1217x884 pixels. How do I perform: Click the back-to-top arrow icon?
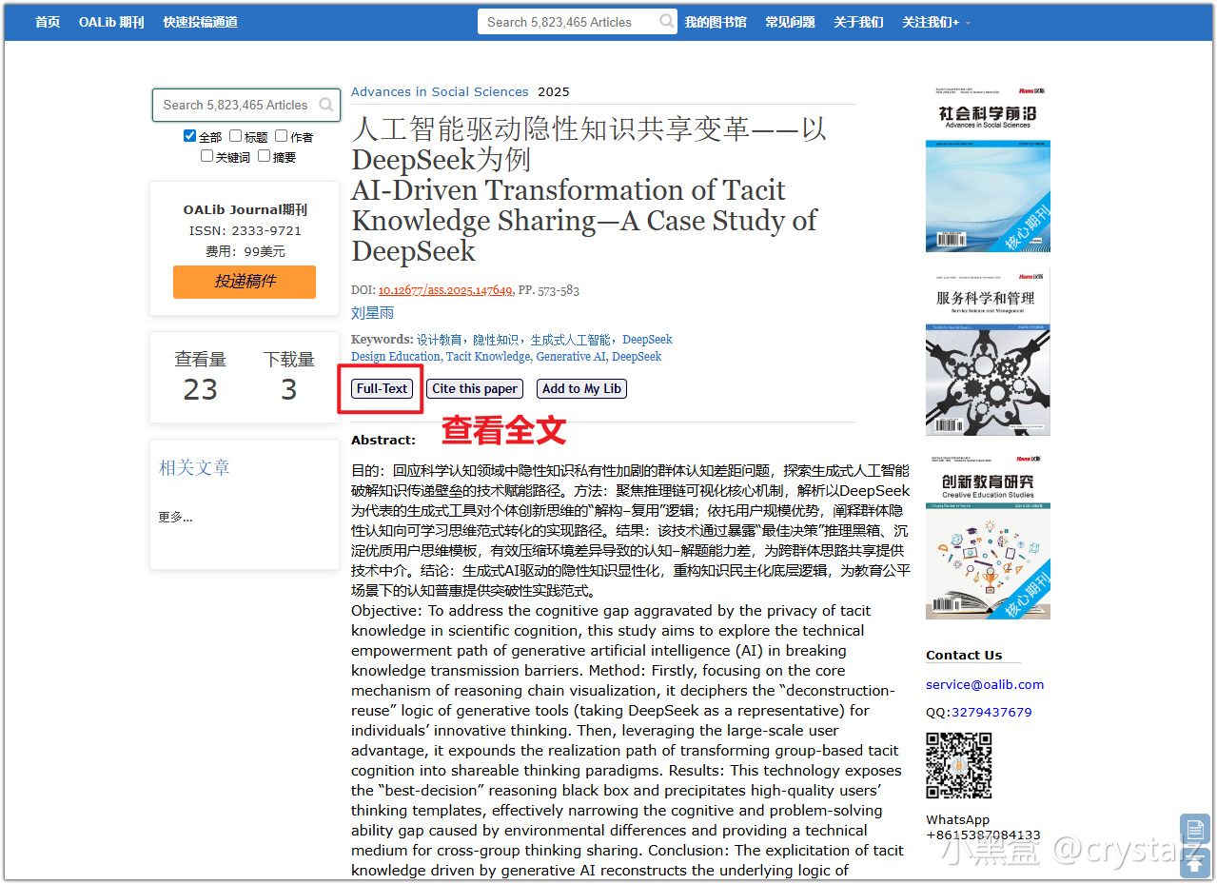point(1194,862)
